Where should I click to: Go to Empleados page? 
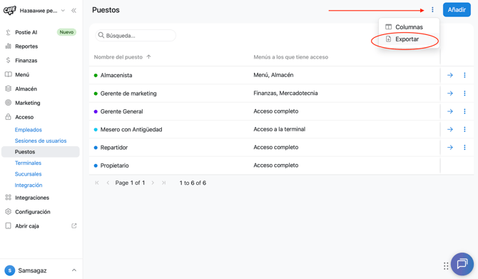coord(29,130)
